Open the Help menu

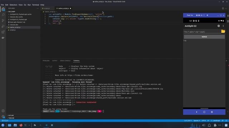42,5
